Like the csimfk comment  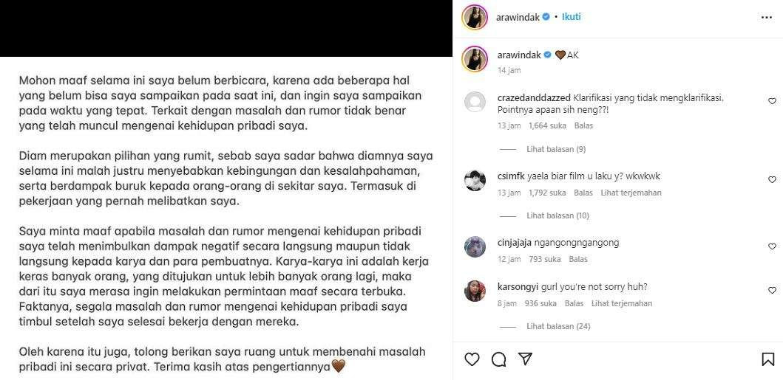pos(772,179)
